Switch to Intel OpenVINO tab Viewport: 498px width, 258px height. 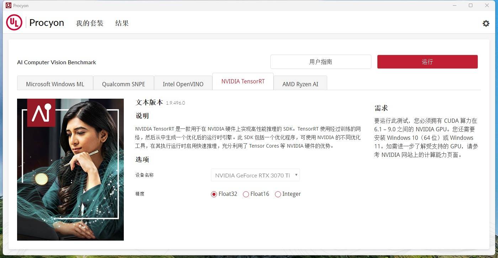click(183, 84)
